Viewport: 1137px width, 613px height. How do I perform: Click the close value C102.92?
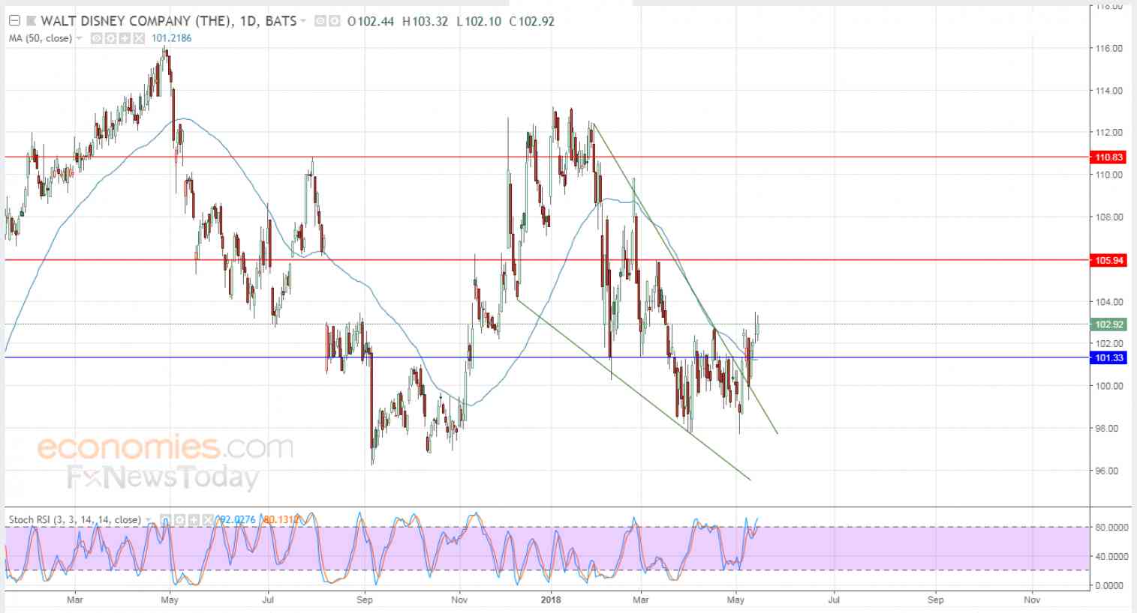point(531,21)
